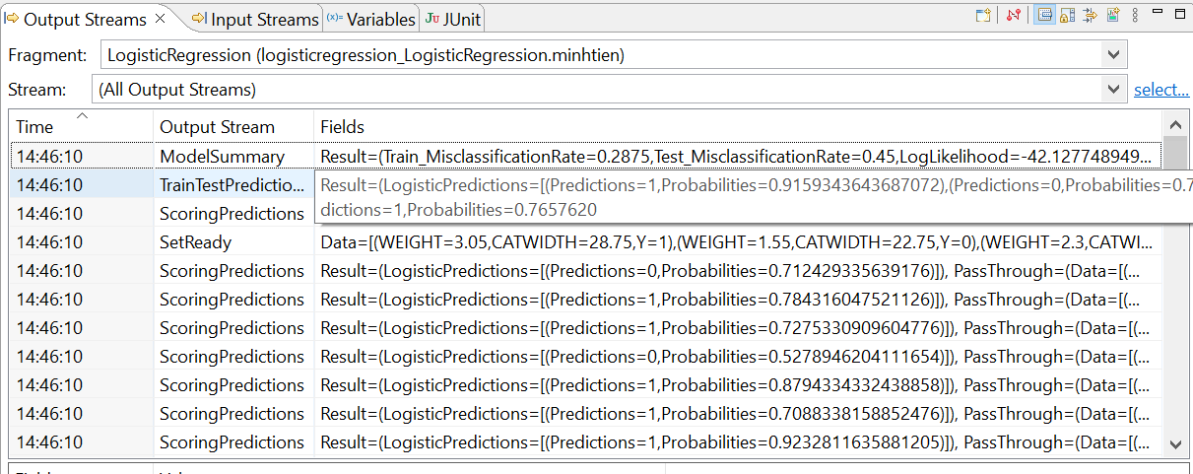Screen dimensions: 1193x474
Task: Open a new Output Streams view
Action: (983, 16)
